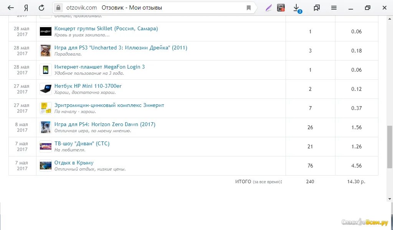393x230 pixels.
Task: Click the Диван show thumbnail
Action: 46,146
